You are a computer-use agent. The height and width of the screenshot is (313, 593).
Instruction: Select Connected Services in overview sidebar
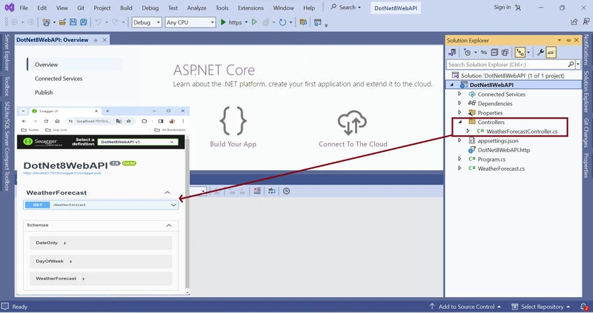59,79
